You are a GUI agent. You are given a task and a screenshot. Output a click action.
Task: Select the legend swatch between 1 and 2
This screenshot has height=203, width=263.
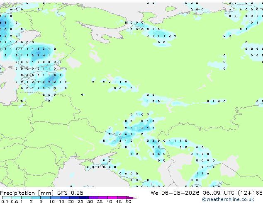[x=26, y=198]
